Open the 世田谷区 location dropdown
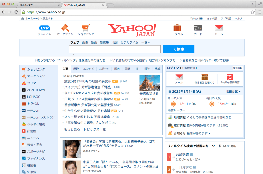 [233, 92]
